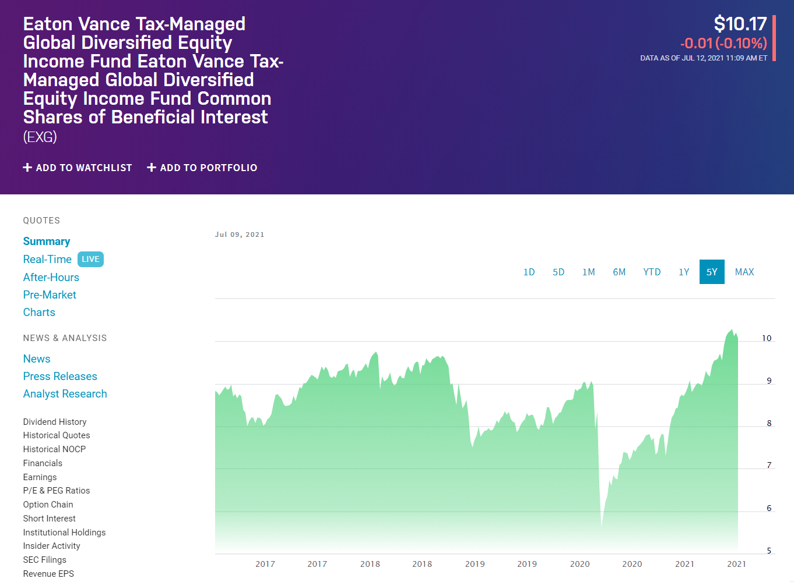
Task: Switch chart to 1M range
Action: [589, 272]
